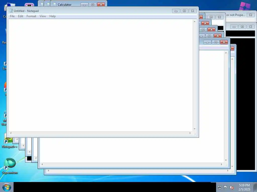Image resolution: width=257 pixels, height=192 pixels.
Task: Open the File menu in Untitled - Notepad
Action: click(12, 16)
